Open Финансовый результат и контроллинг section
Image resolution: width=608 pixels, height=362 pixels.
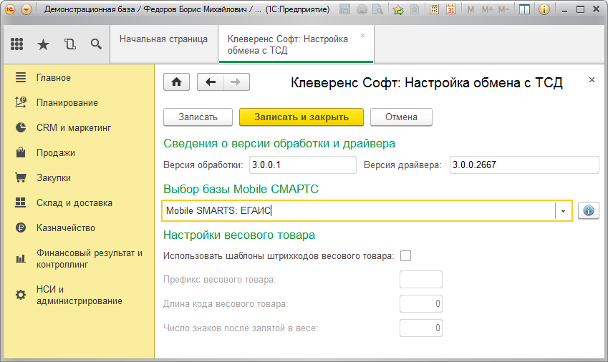[x=90, y=259]
